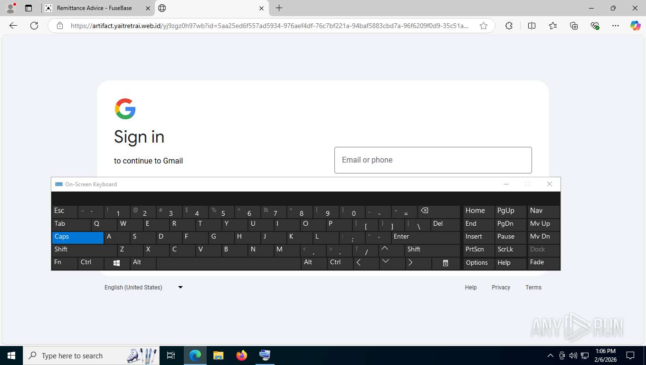Click the backspace key icon
Viewport: 646px width, 365px height.
click(x=438, y=211)
